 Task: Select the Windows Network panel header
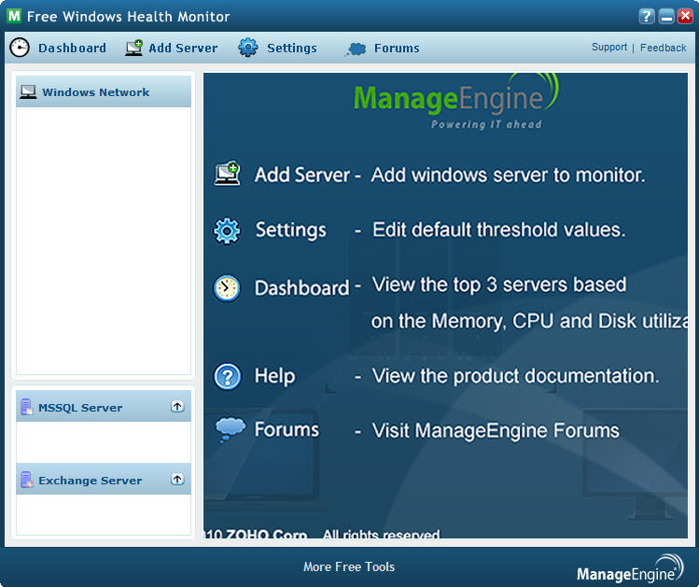pos(104,91)
